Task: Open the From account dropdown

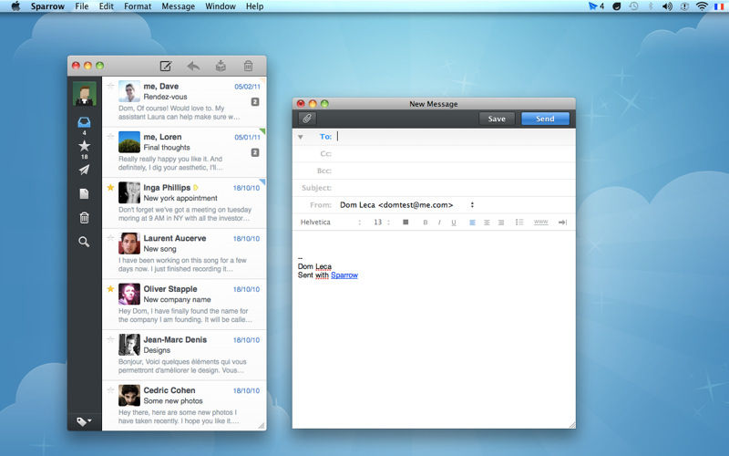Action: click(x=406, y=204)
